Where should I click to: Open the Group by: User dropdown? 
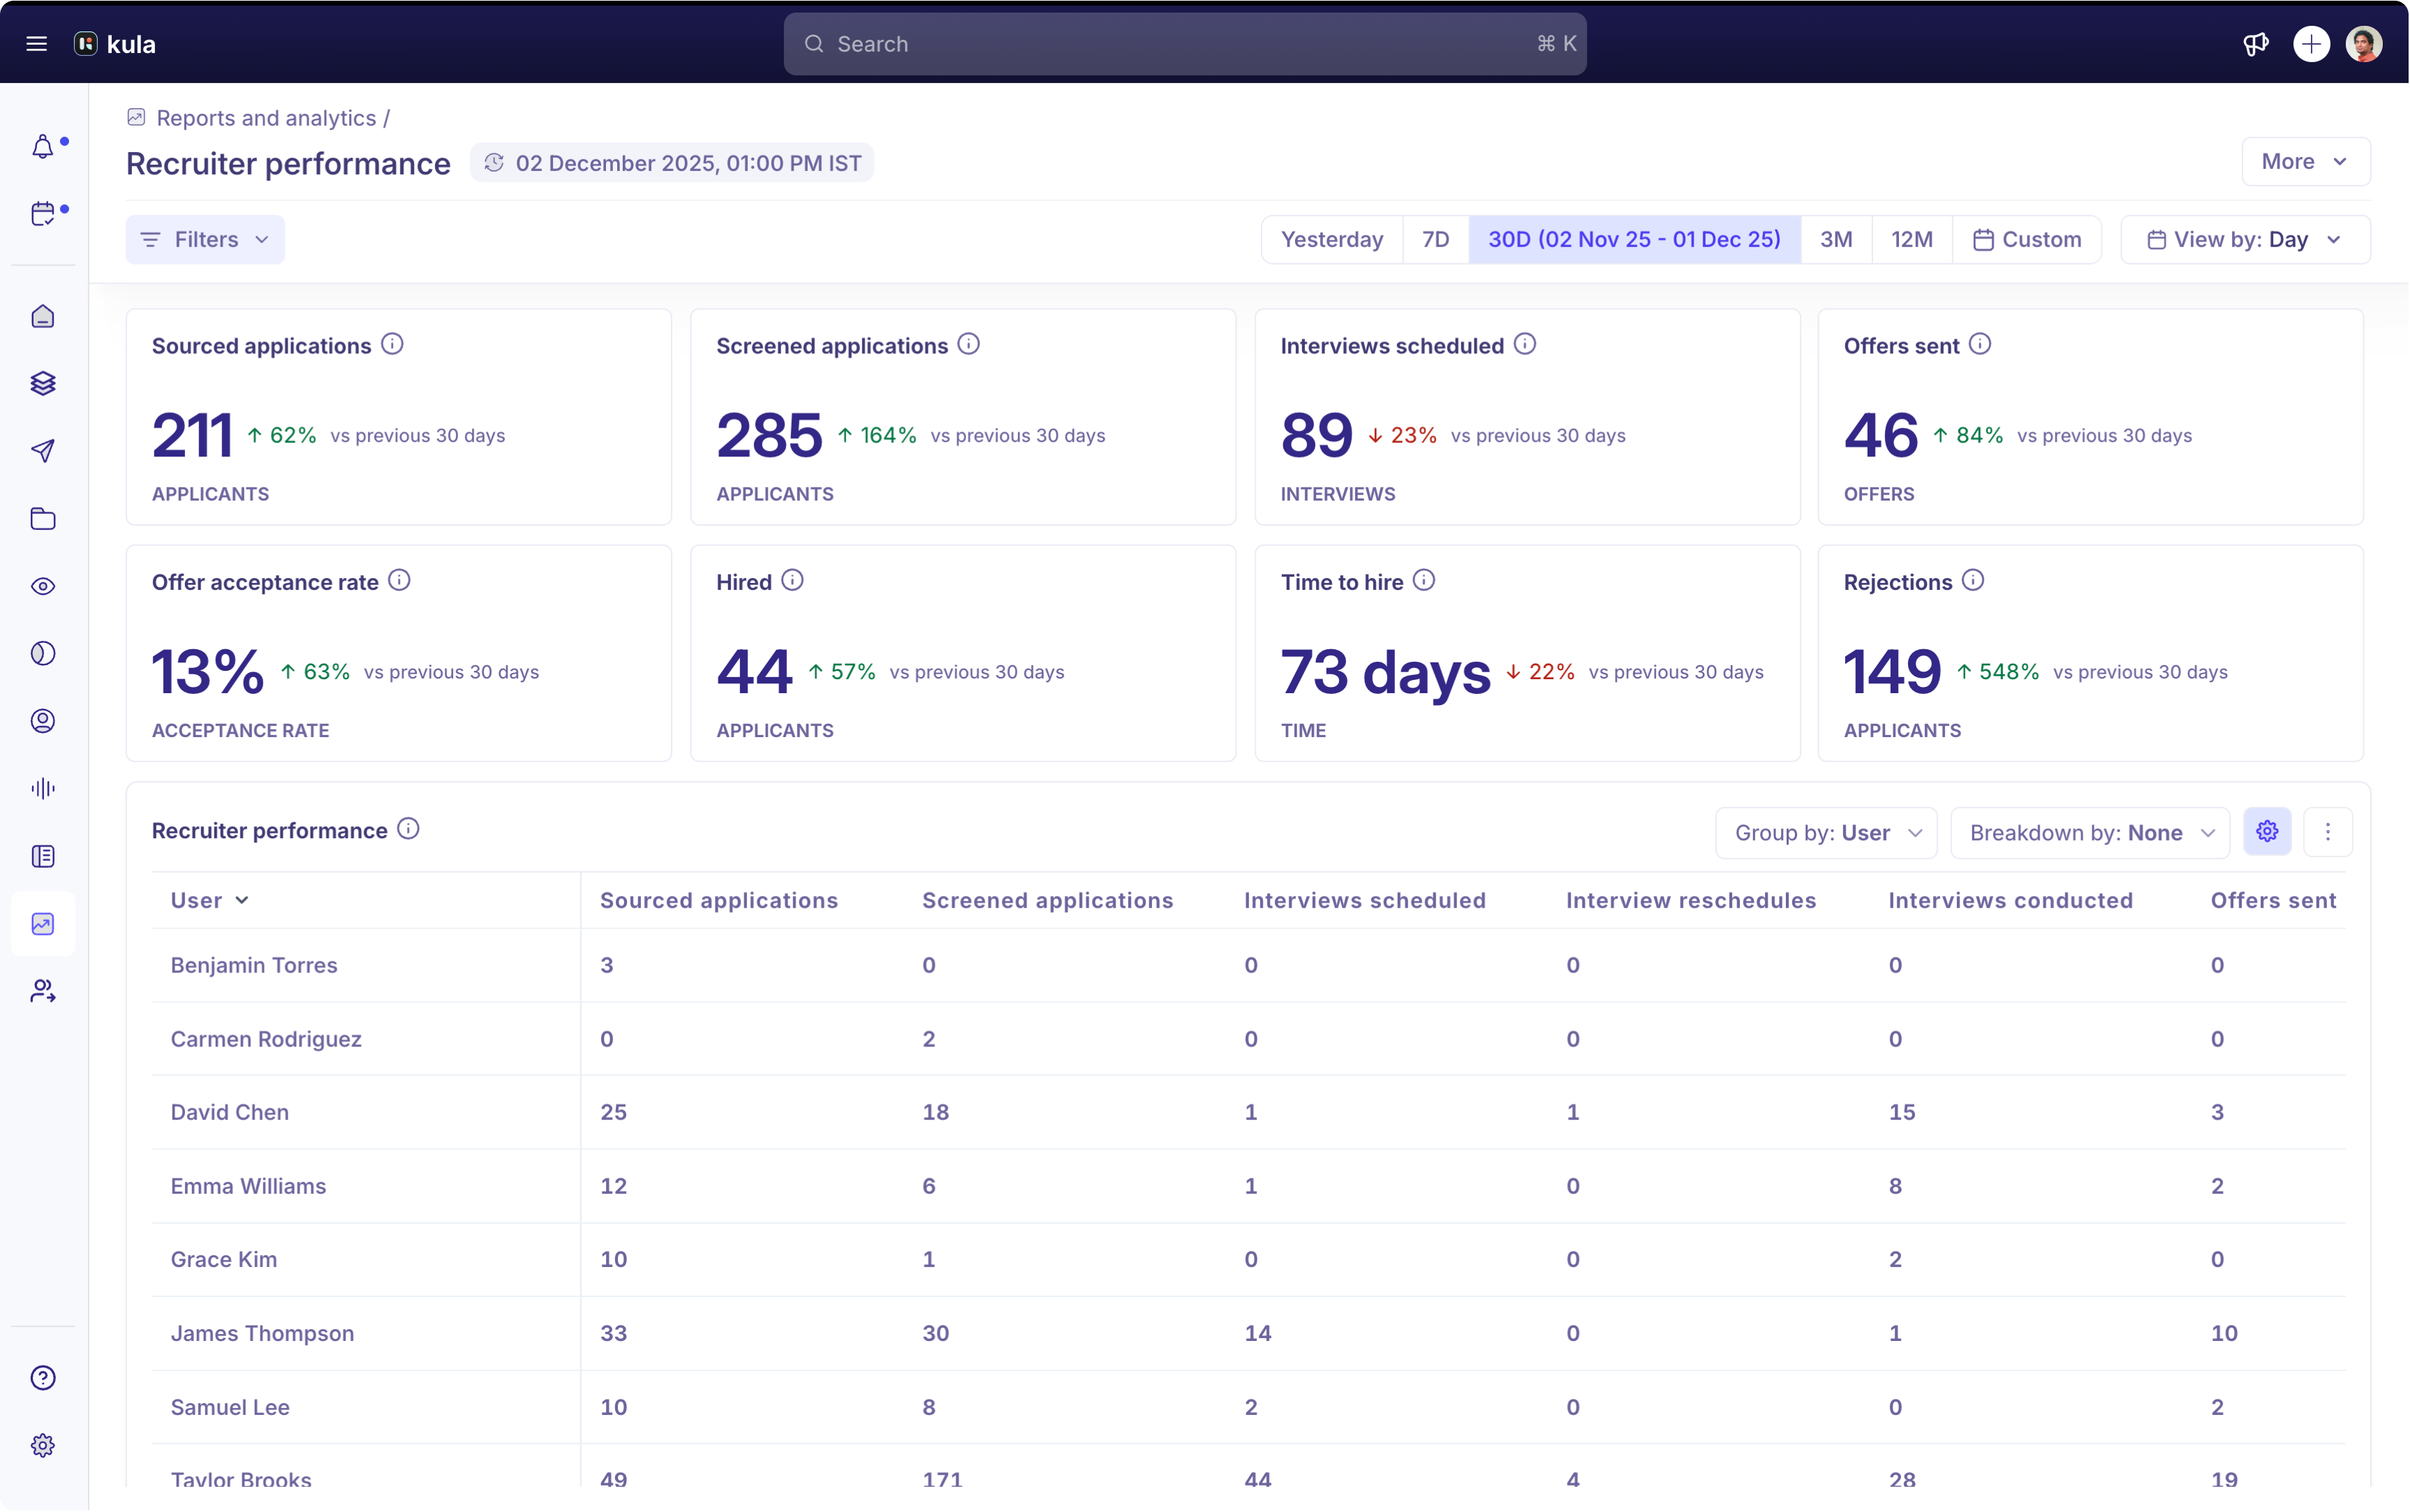tap(1825, 832)
